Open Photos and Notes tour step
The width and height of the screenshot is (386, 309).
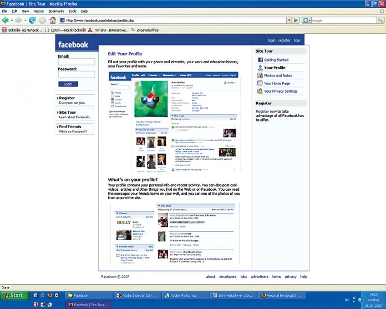(x=278, y=75)
